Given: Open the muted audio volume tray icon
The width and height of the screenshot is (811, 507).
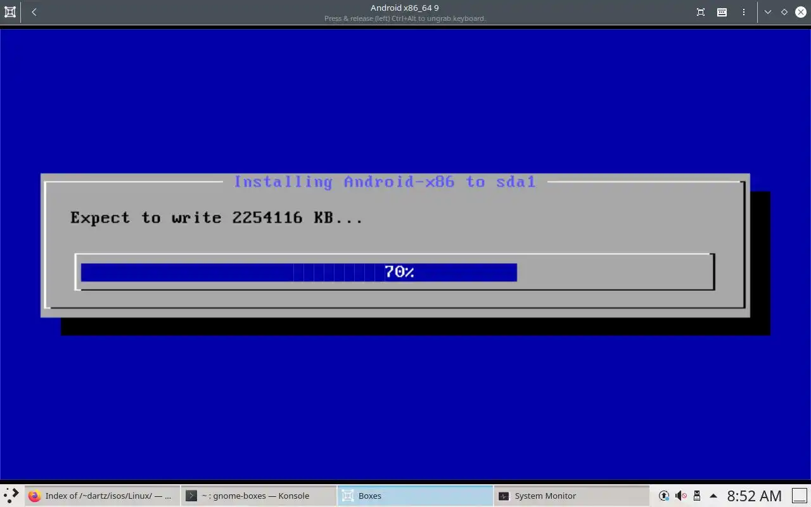Looking at the screenshot, I should click(x=680, y=496).
